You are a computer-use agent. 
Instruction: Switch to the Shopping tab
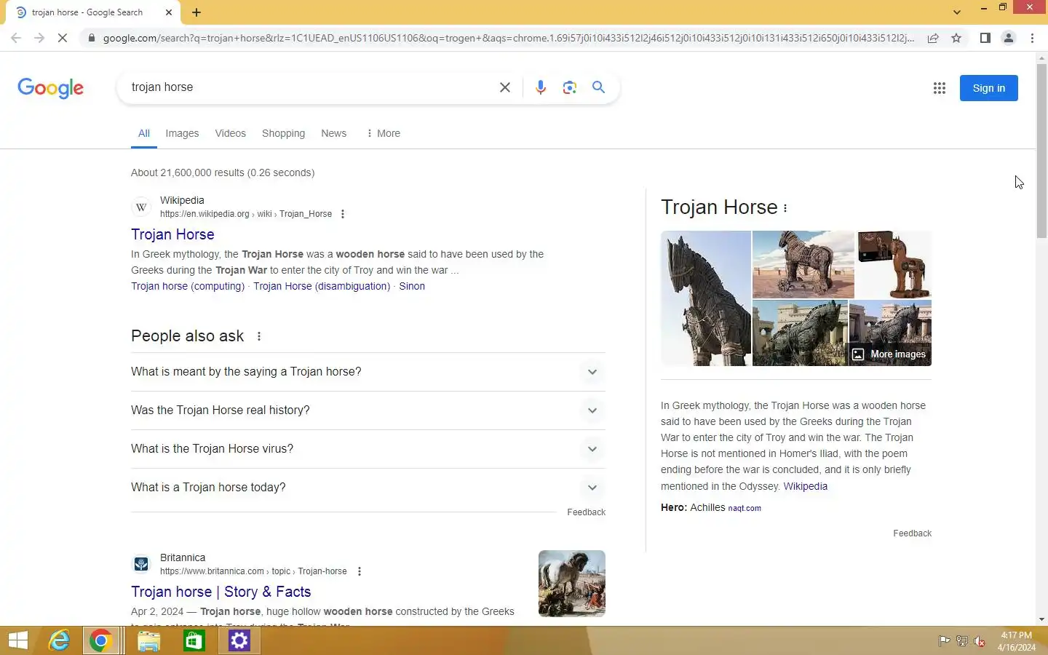(283, 133)
